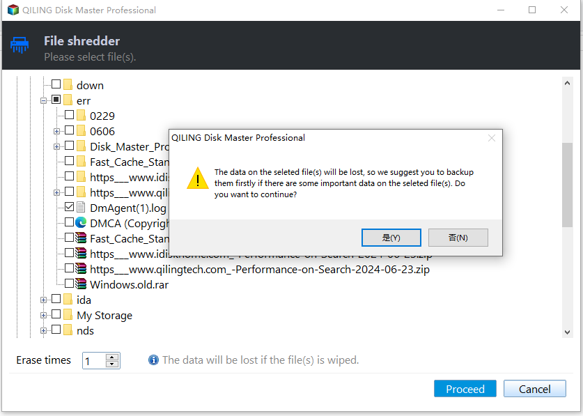Viewport: 583px width, 416px height.
Task: Click the folder icon of My Storage
Action: [x=68, y=315]
